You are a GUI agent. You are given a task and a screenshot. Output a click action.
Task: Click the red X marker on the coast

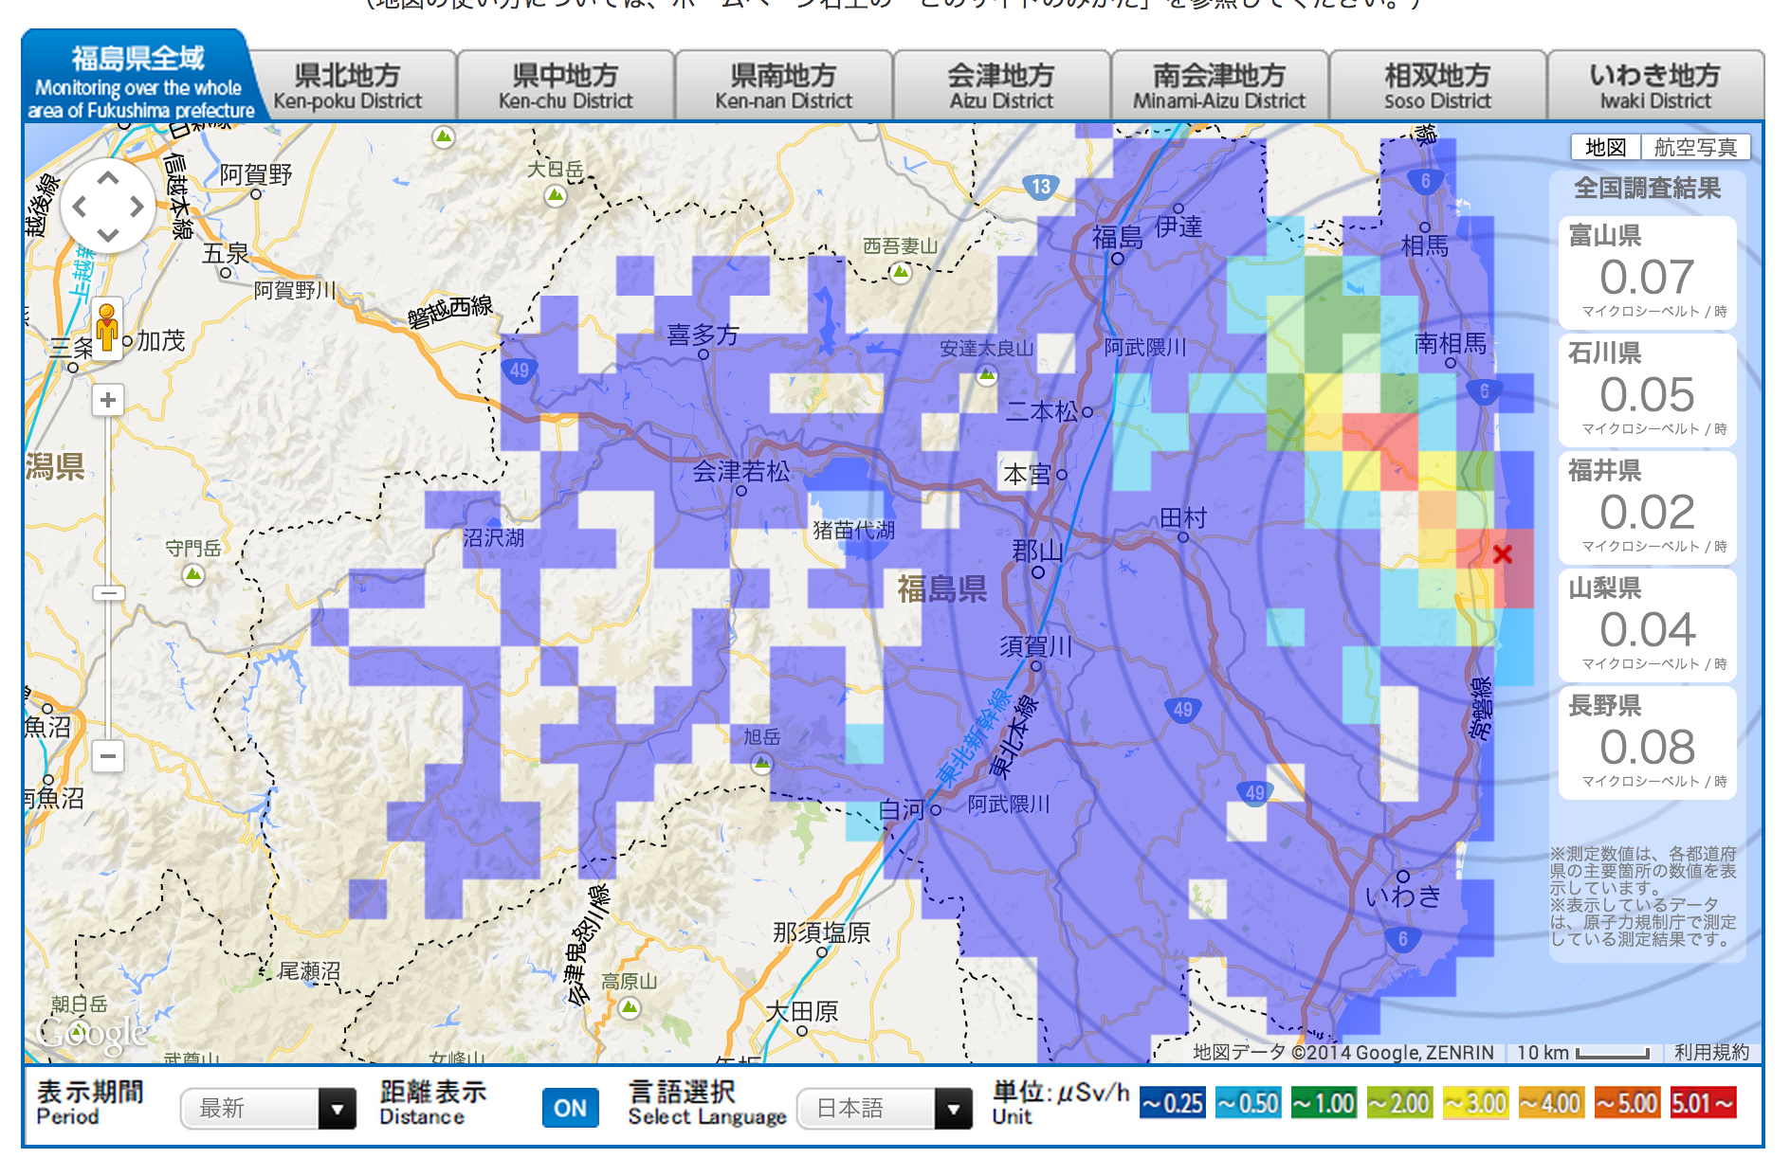[x=1502, y=554]
